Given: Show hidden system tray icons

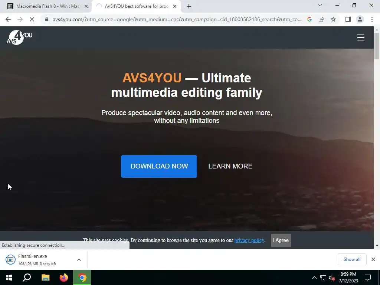Looking at the screenshot, I should pyautogui.click(x=314, y=278).
